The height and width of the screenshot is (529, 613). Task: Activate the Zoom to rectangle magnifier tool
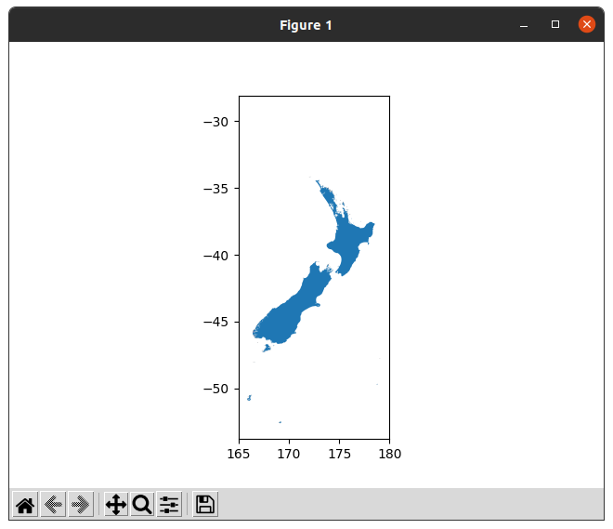pos(142,504)
